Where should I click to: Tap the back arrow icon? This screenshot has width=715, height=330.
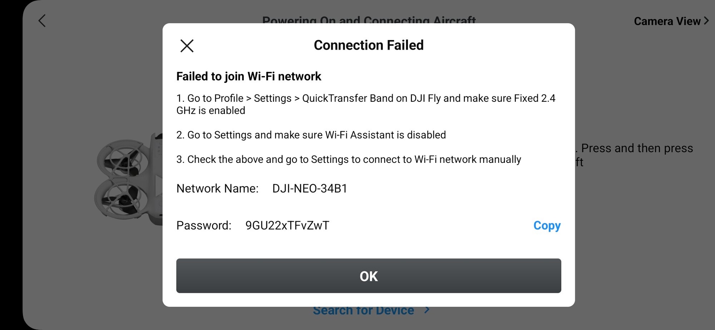(x=42, y=21)
